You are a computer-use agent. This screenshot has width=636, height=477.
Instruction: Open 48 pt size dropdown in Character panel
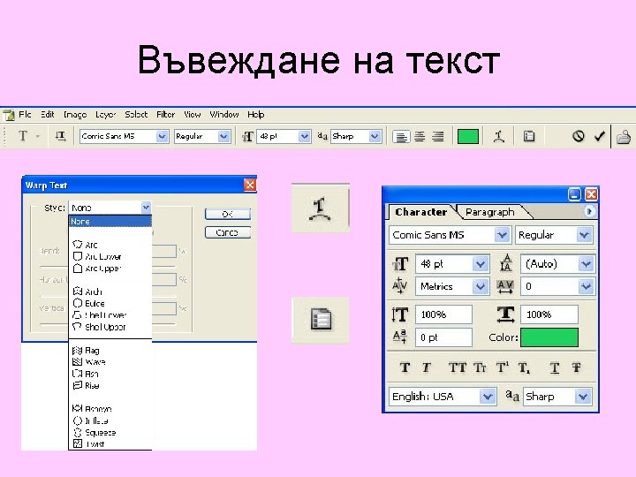pyautogui.click(x=481, y=264)
